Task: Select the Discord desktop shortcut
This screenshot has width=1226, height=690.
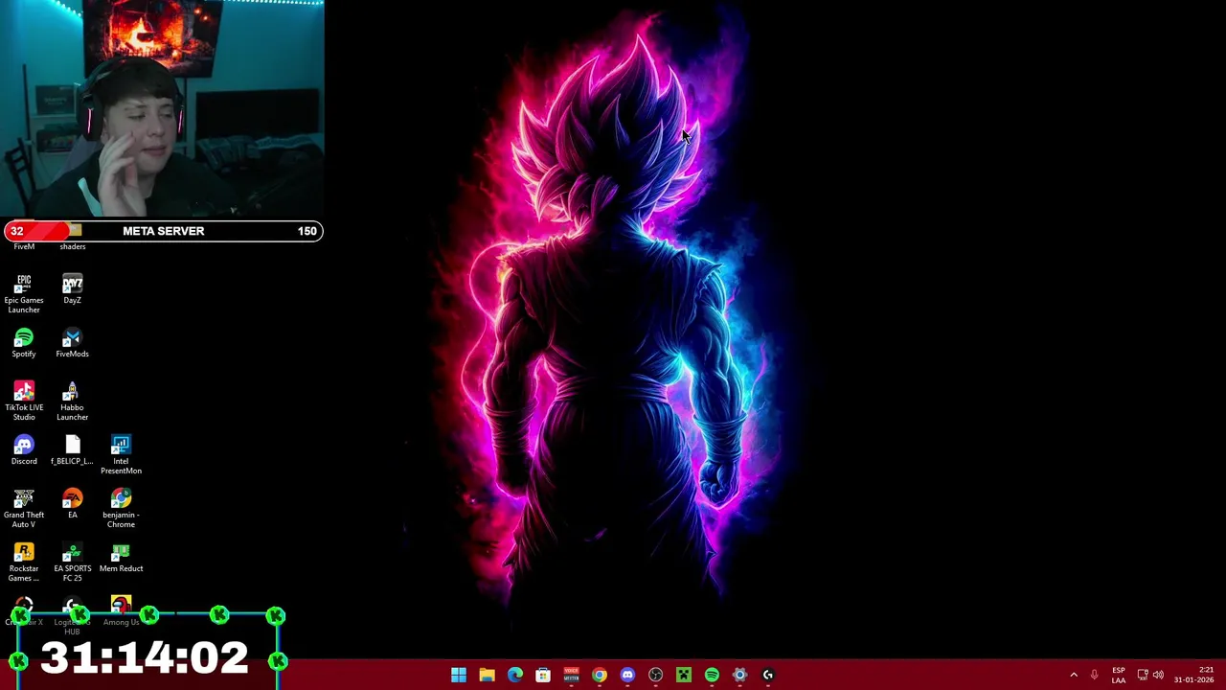Action: pyautogui.click(x=24, y=450)
